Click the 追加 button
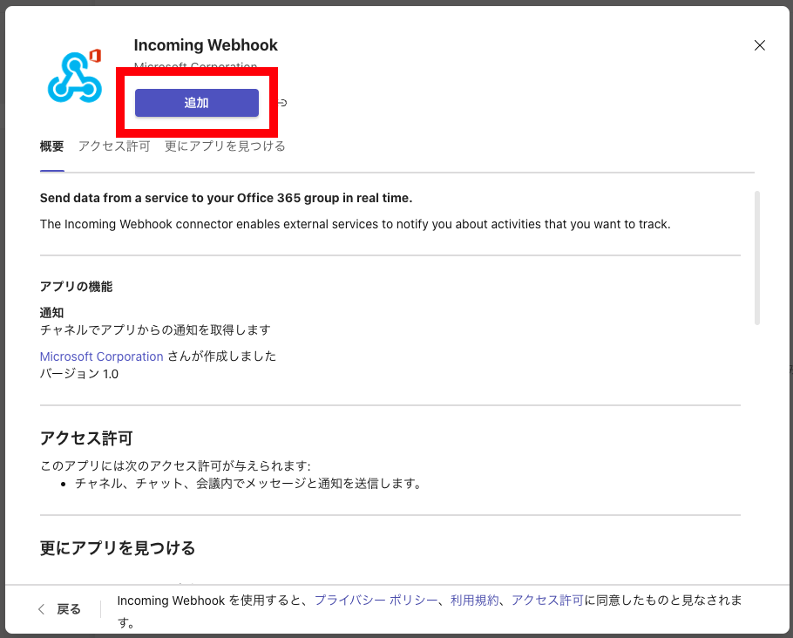The height and width of the screenshot is (638, 793). point(197,103)
